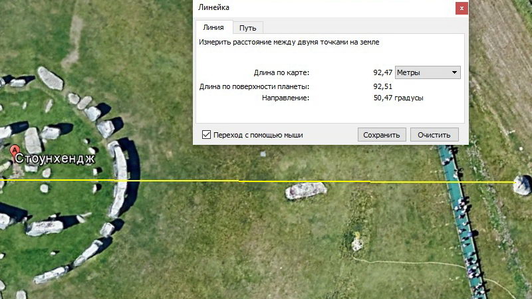Expand the Метры units dropdown

pyautogui.click(x=428, y=72)
